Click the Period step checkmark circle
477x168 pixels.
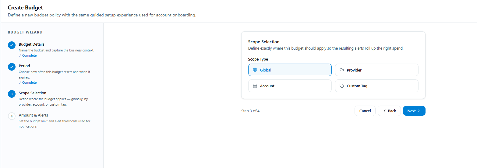click(12, 67)
